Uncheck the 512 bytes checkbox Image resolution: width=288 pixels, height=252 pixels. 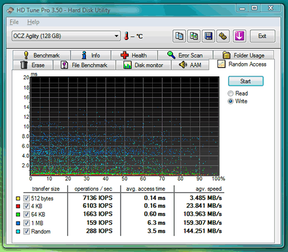point(26,198)
